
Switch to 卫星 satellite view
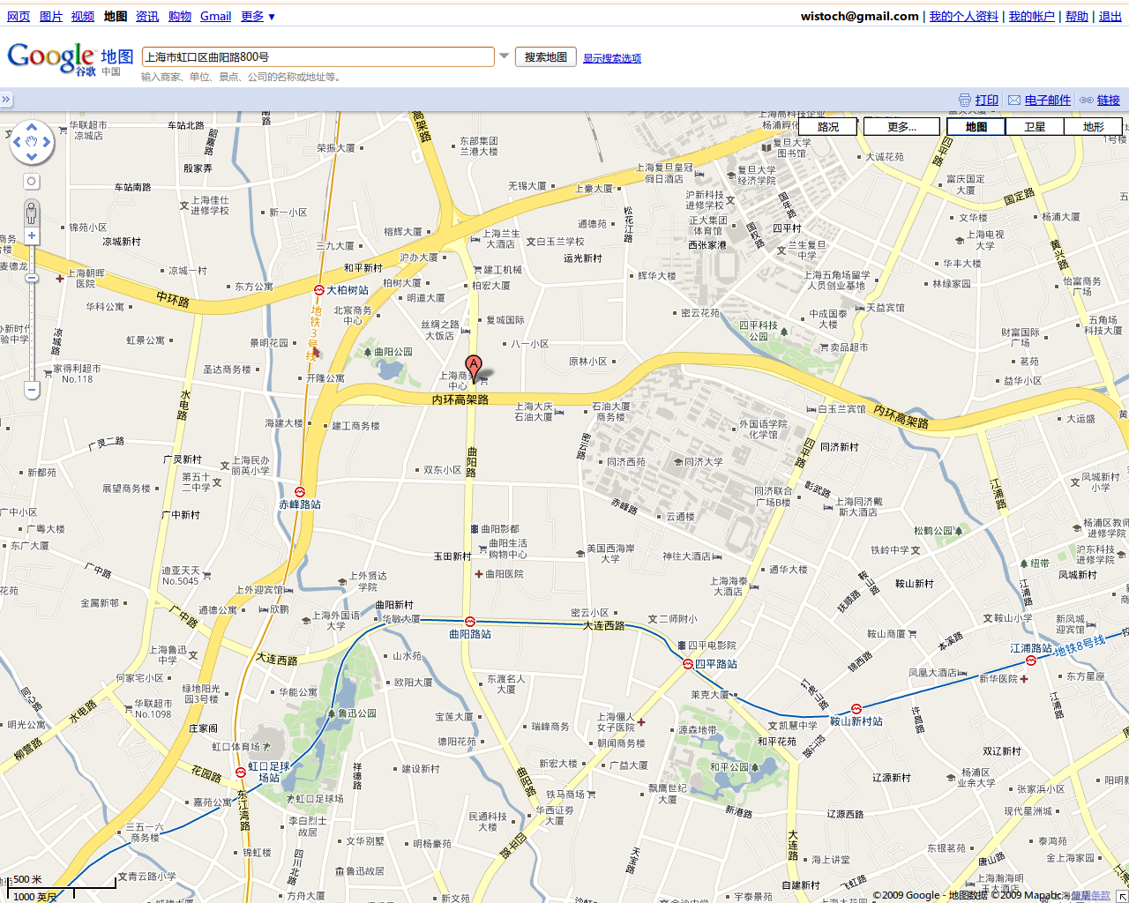coord(1035,127)
